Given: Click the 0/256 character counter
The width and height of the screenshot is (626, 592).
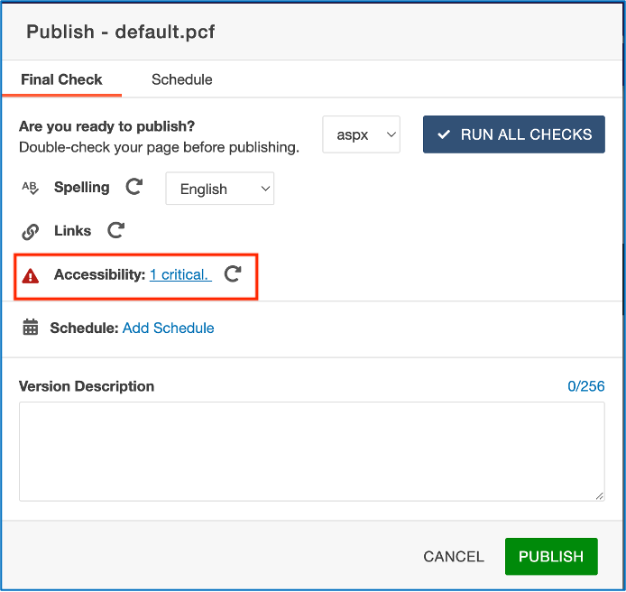Looking at the screenshot, I should (x=585, y=386).
